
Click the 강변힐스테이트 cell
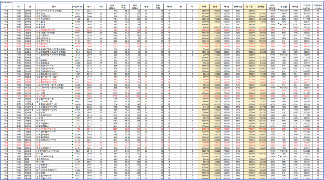[54, 176]
